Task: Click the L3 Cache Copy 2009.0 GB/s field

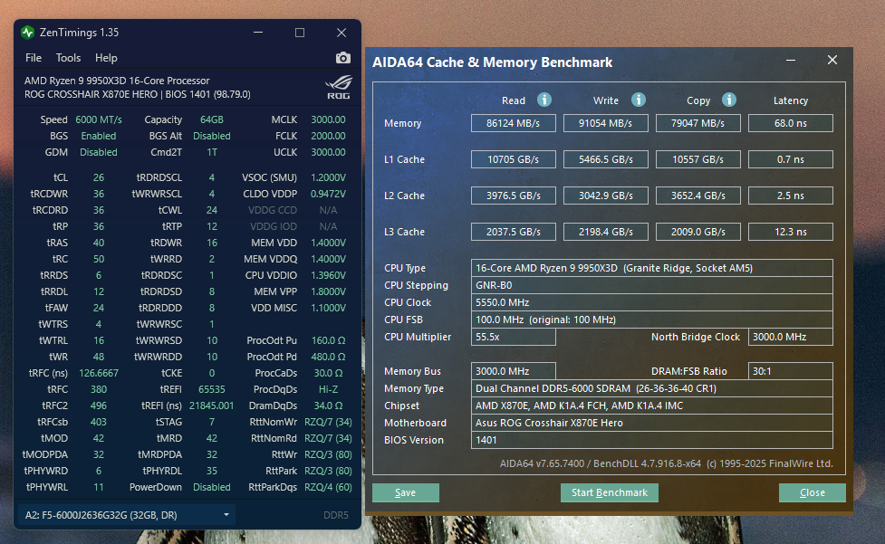Action: coord(698,231)
